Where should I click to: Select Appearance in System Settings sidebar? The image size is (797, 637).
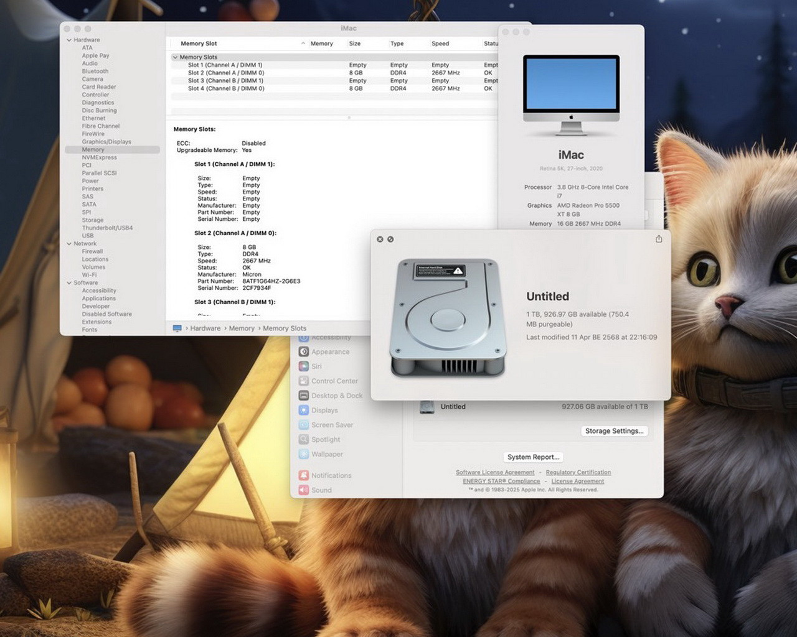click(x=330, y=352)
